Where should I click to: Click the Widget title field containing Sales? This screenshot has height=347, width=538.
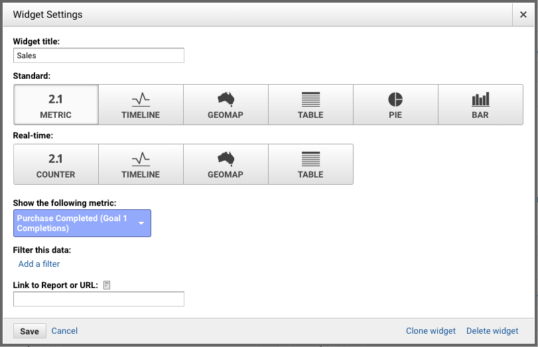coord(98,56)
